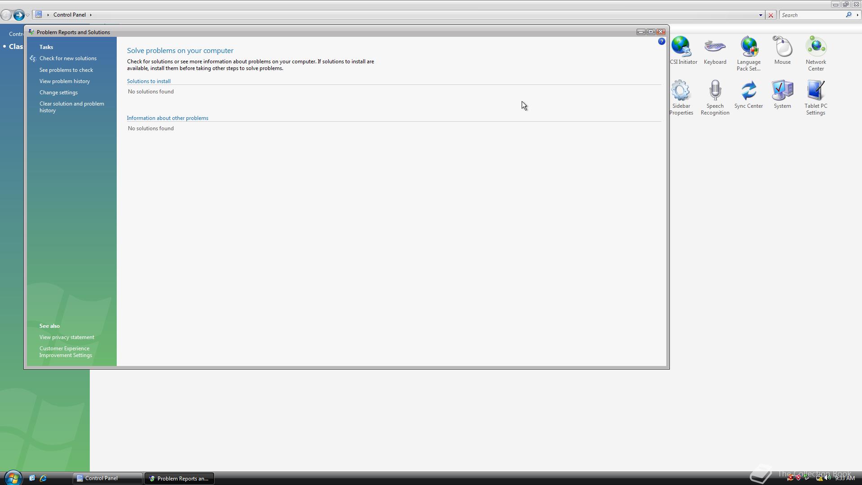Click Clear solution and problem history
This screenshot has width=862, height=485.
(71, 107)
